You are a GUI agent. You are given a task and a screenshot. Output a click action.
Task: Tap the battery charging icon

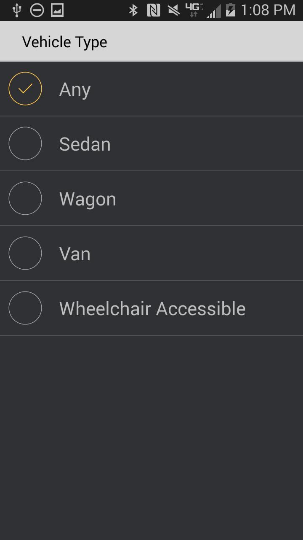(x=230, y=10)
